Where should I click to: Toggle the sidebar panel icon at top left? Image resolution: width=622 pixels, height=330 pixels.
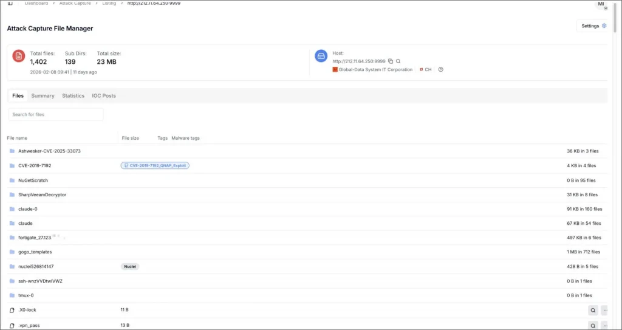tap(10, 3)
